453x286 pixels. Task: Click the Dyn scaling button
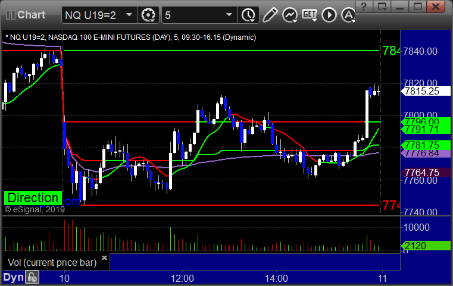(x=13, y=277)
